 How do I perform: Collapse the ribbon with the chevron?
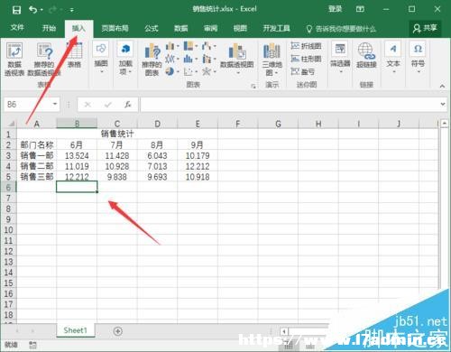[442, 86]
